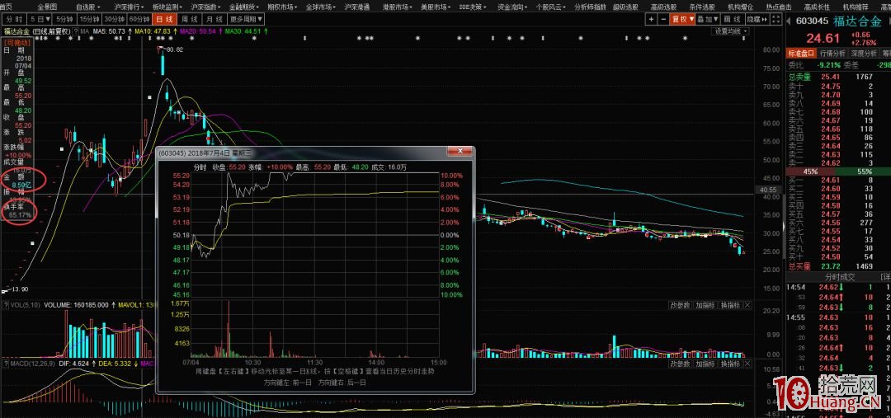
Task: Click price 24.61 in quote header
Action: tap(823, 39)
